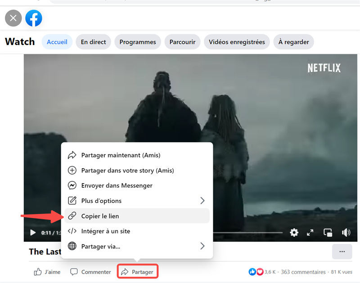Click the 0:11 elapsed time display
The image size is (360, 283).
point(46,233)
